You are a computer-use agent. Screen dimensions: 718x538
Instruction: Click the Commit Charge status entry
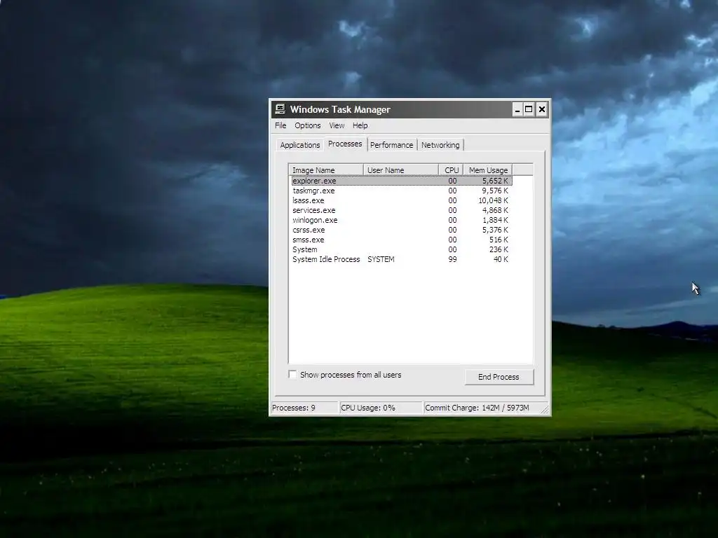coord(483,408)
